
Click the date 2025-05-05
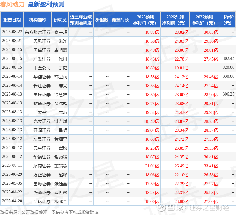point(12,183)
